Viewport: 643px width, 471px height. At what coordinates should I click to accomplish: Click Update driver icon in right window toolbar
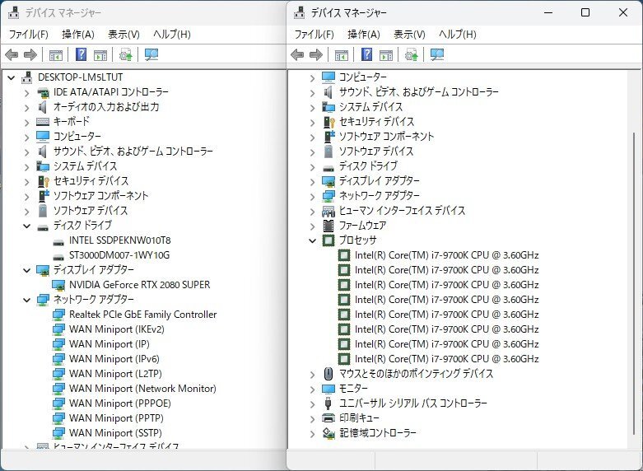point(412,54)
